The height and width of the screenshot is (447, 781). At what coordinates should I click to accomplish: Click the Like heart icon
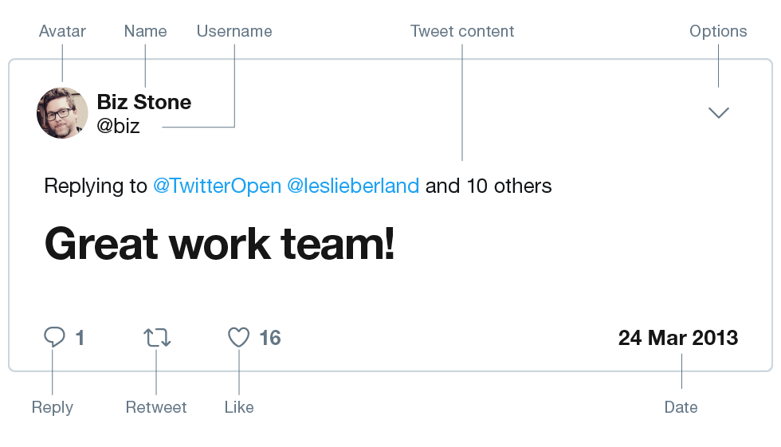239,337
